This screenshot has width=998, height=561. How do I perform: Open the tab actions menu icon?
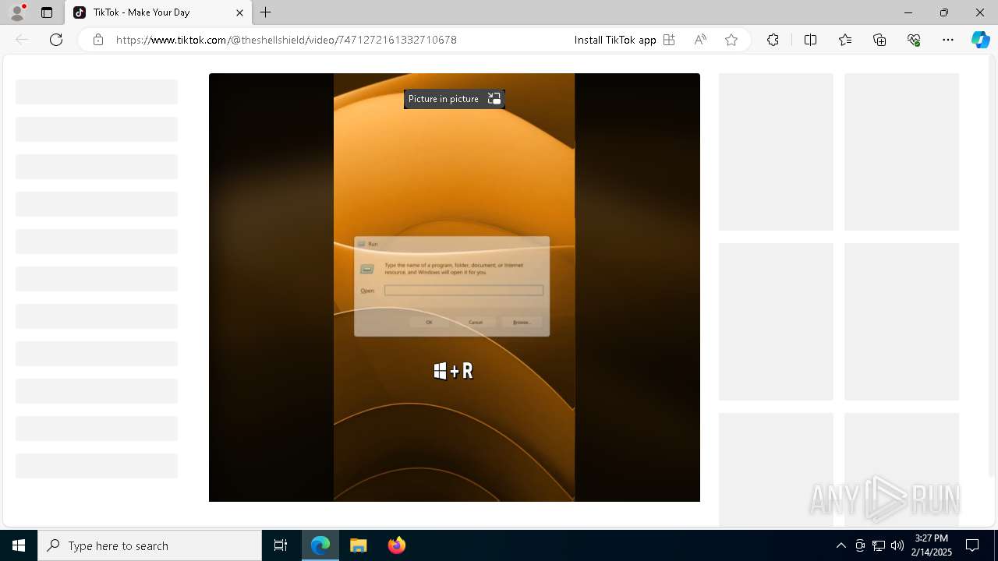point(47,12)
